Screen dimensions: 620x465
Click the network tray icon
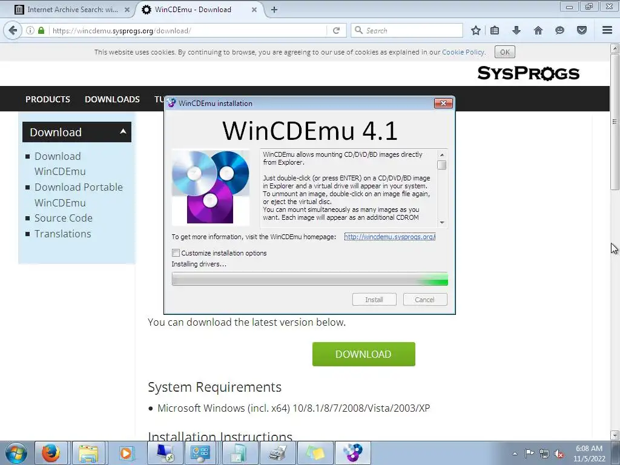pyautogui.click(x=544, y=453)
